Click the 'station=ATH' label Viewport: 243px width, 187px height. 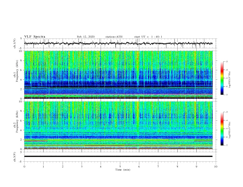click(x=114, y=37)
